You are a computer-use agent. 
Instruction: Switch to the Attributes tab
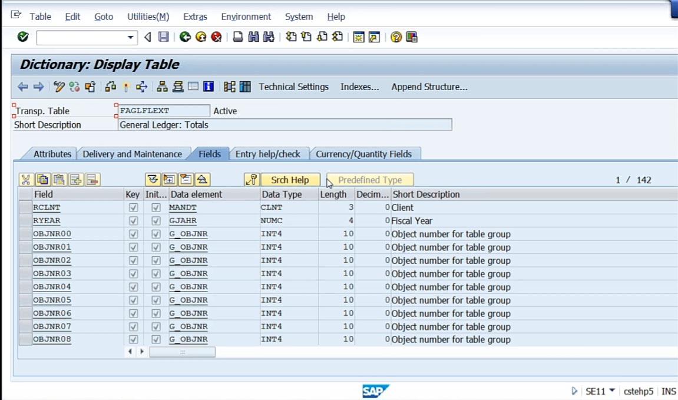52,154
